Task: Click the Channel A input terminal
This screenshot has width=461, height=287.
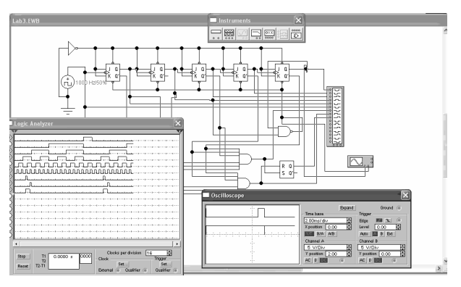Action: (342, 260)
